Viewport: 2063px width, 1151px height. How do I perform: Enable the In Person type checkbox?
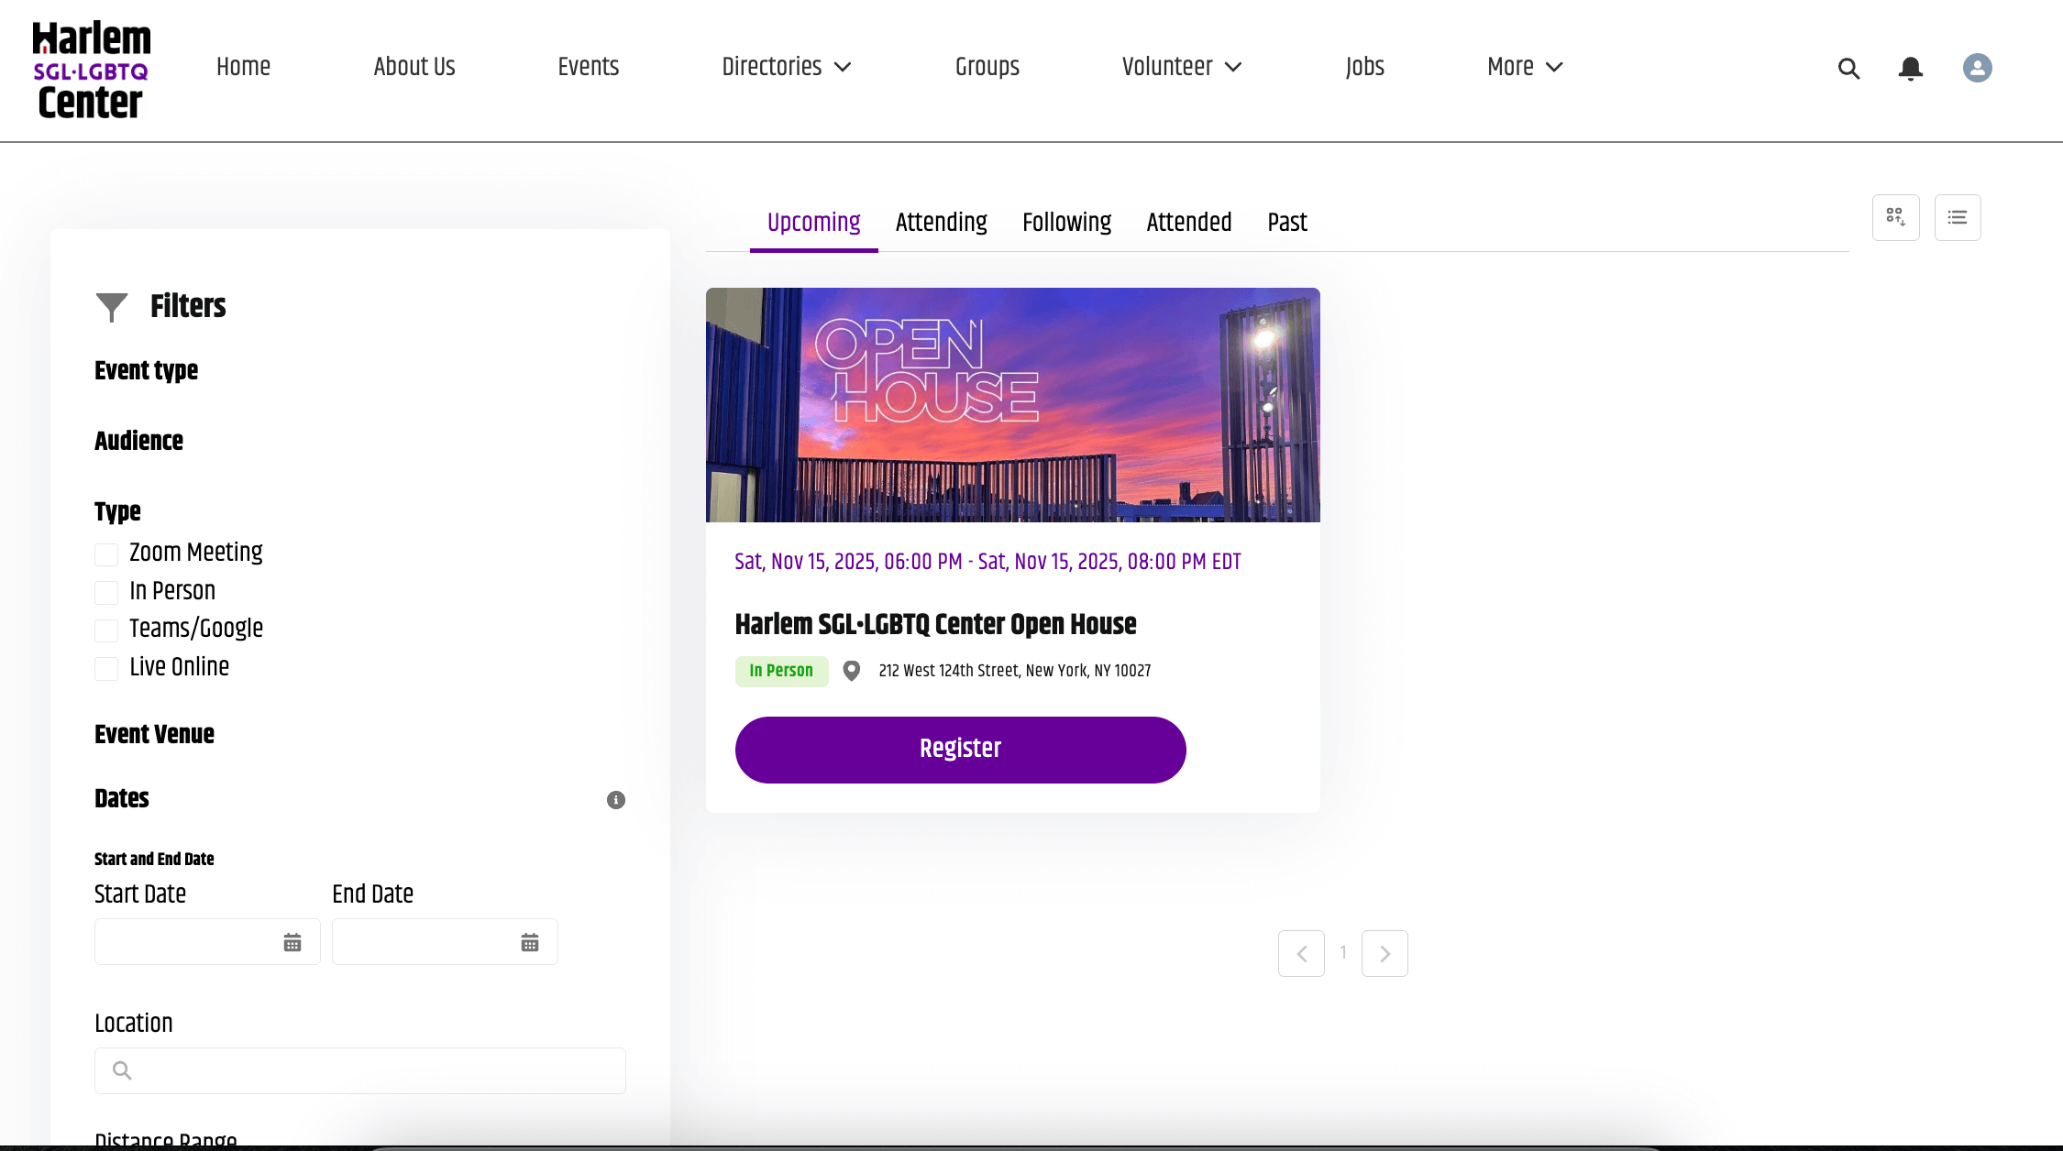tap(106, 593)
